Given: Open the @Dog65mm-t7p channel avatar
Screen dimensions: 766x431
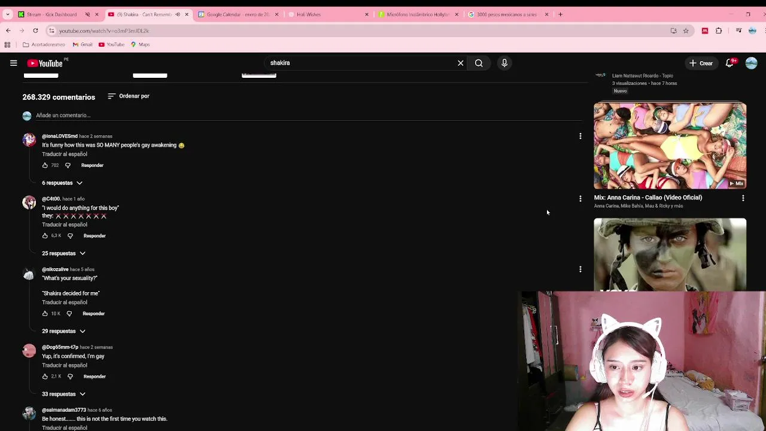Looking at the screenshot, I should point(29,351).
